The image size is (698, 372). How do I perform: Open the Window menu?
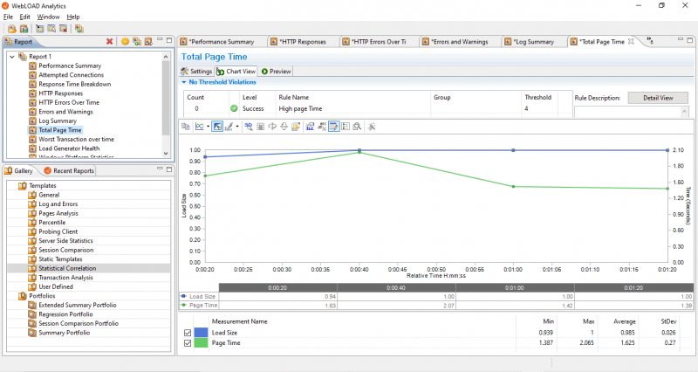[49, 17]
